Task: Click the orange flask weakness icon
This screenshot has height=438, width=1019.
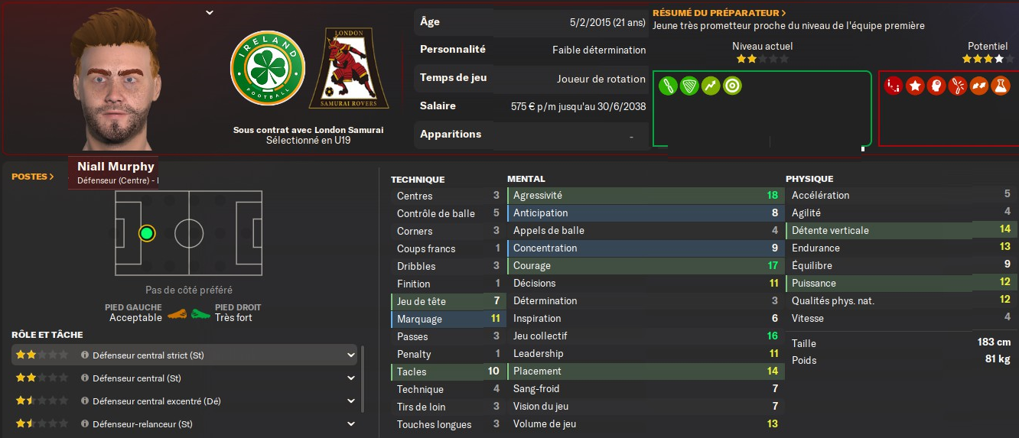Action: tap(1000, 86)
